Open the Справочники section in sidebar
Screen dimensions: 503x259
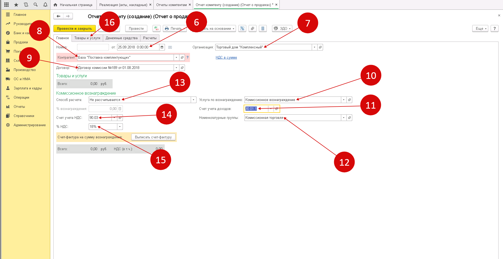coord(24,116)
